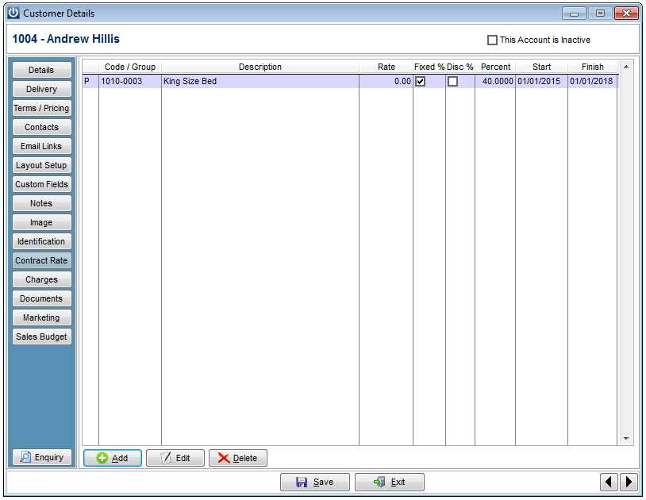Edit the selected contract rate
This screenshot has width=646, height=500.
tap(175, 458)
